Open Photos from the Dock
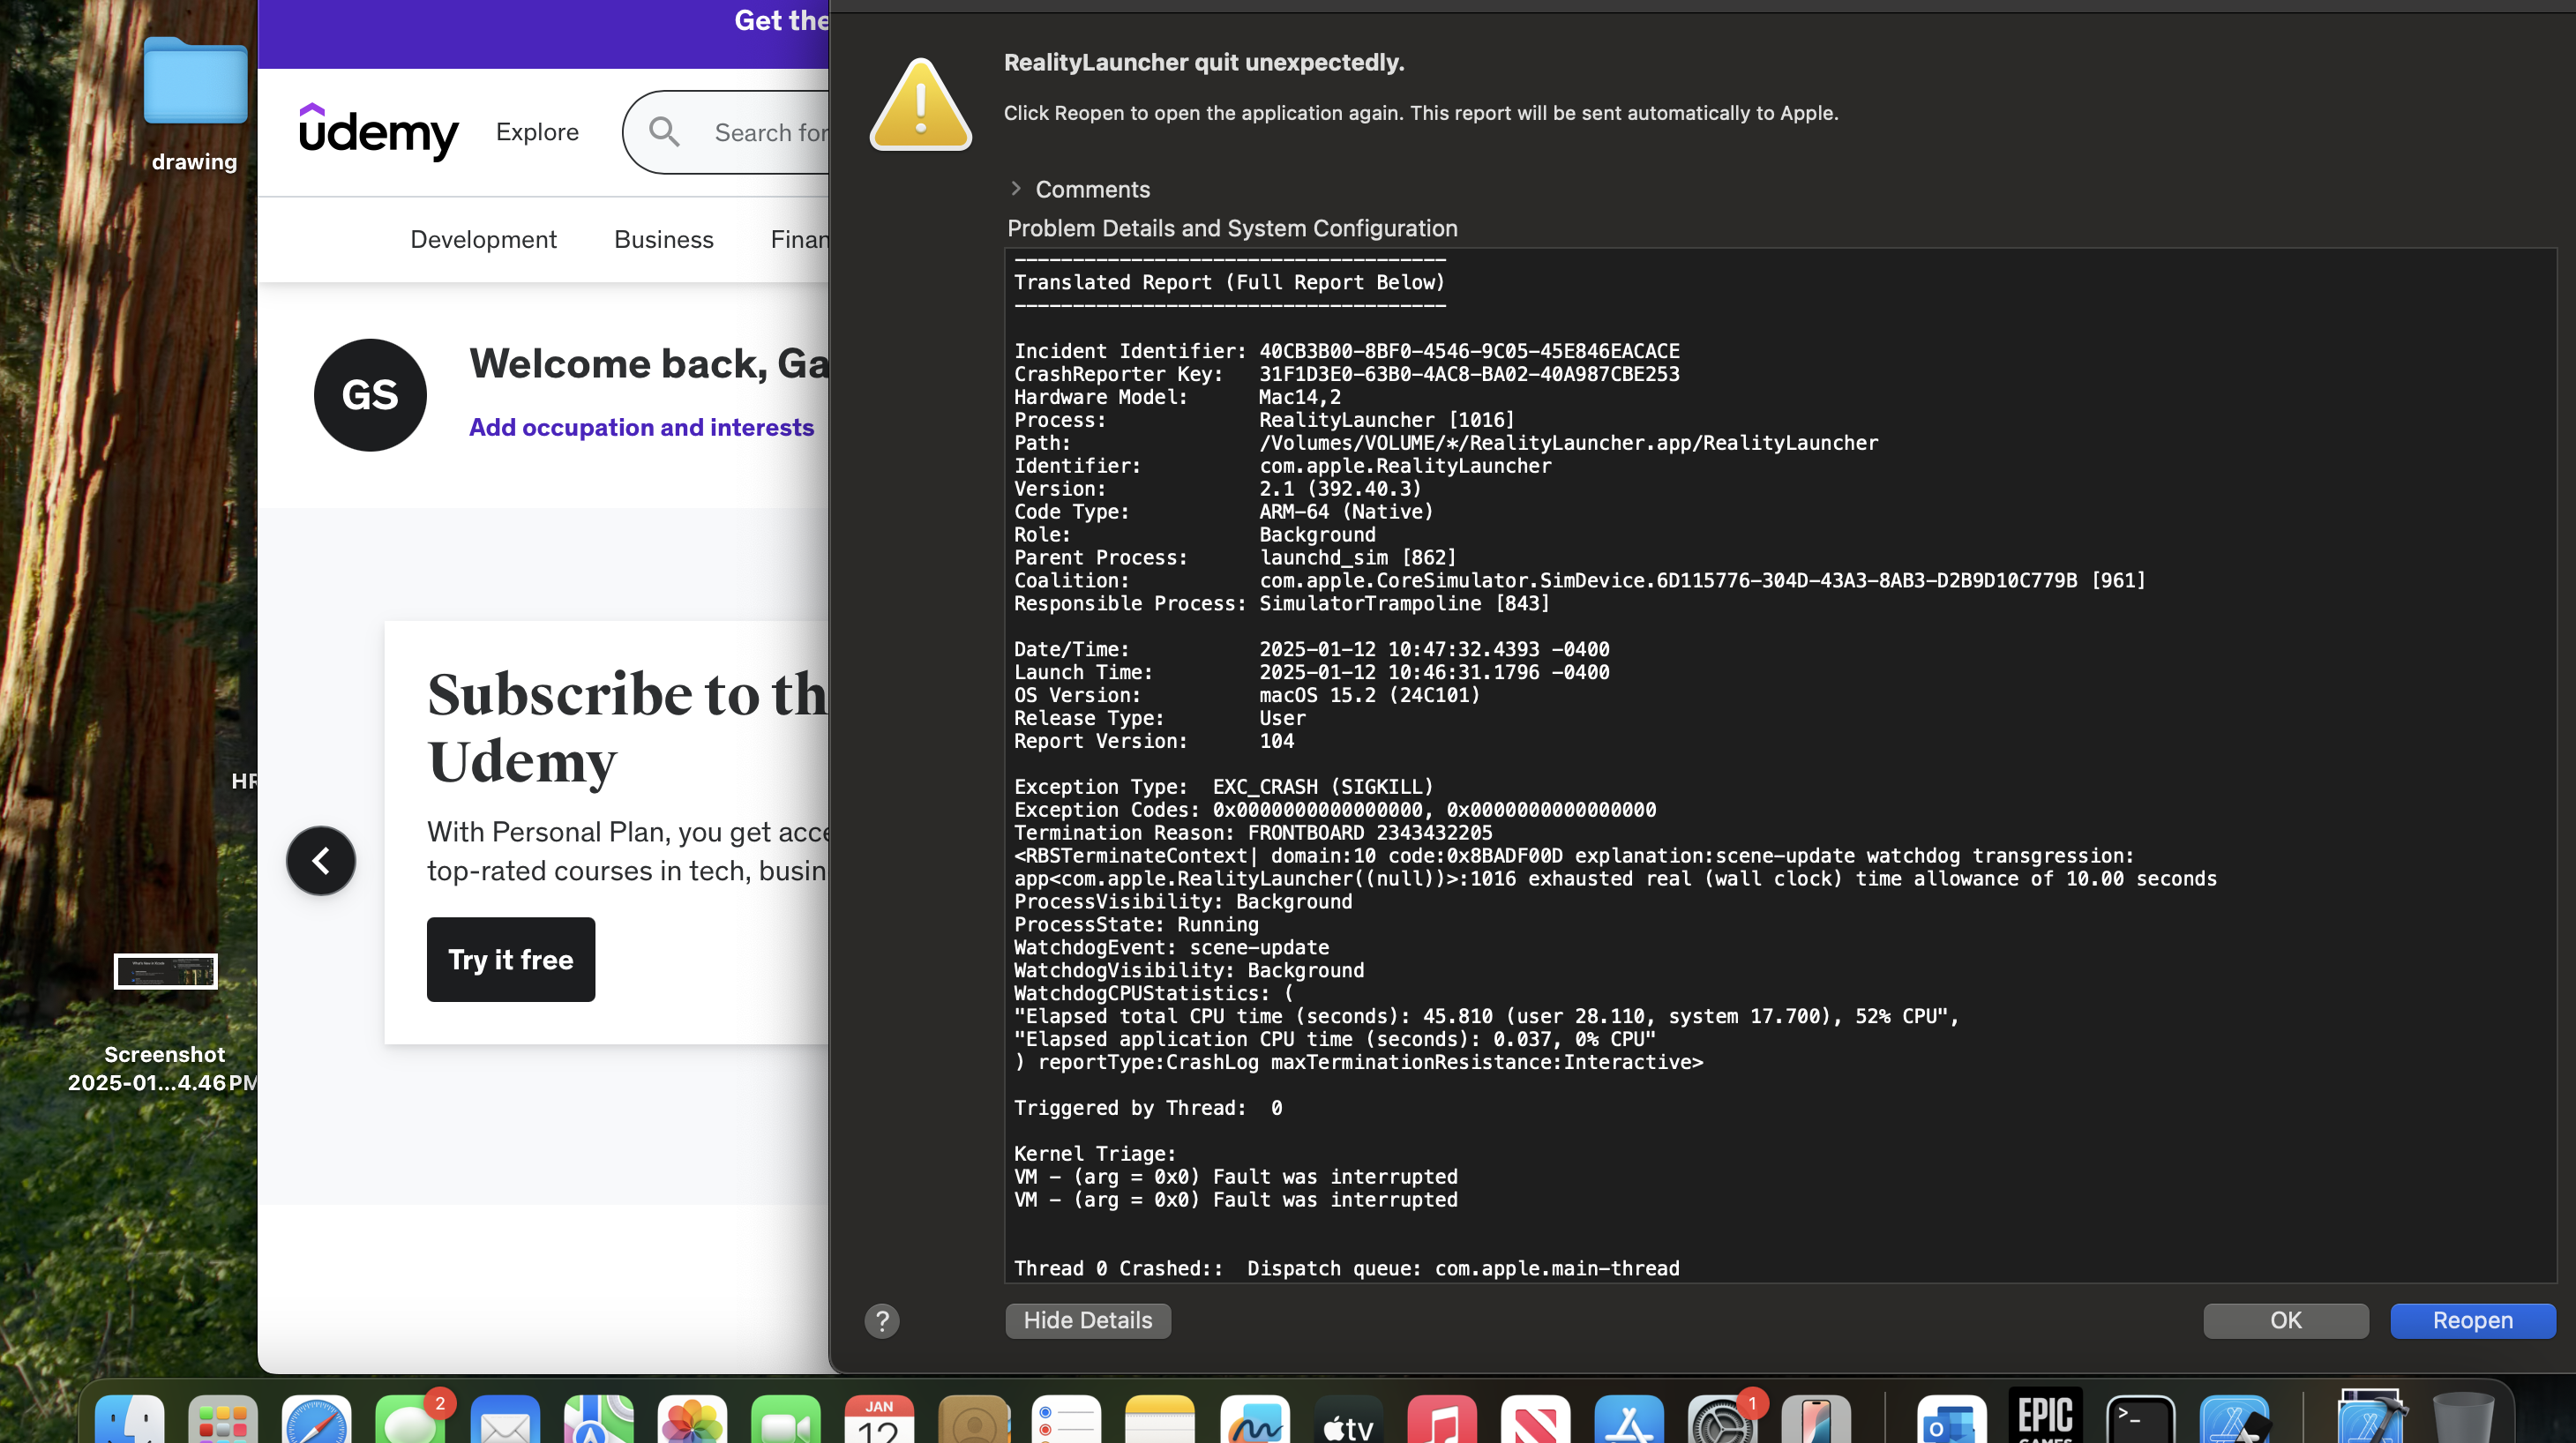This screenshot has width=2576, height=1443. point(692,1418)
